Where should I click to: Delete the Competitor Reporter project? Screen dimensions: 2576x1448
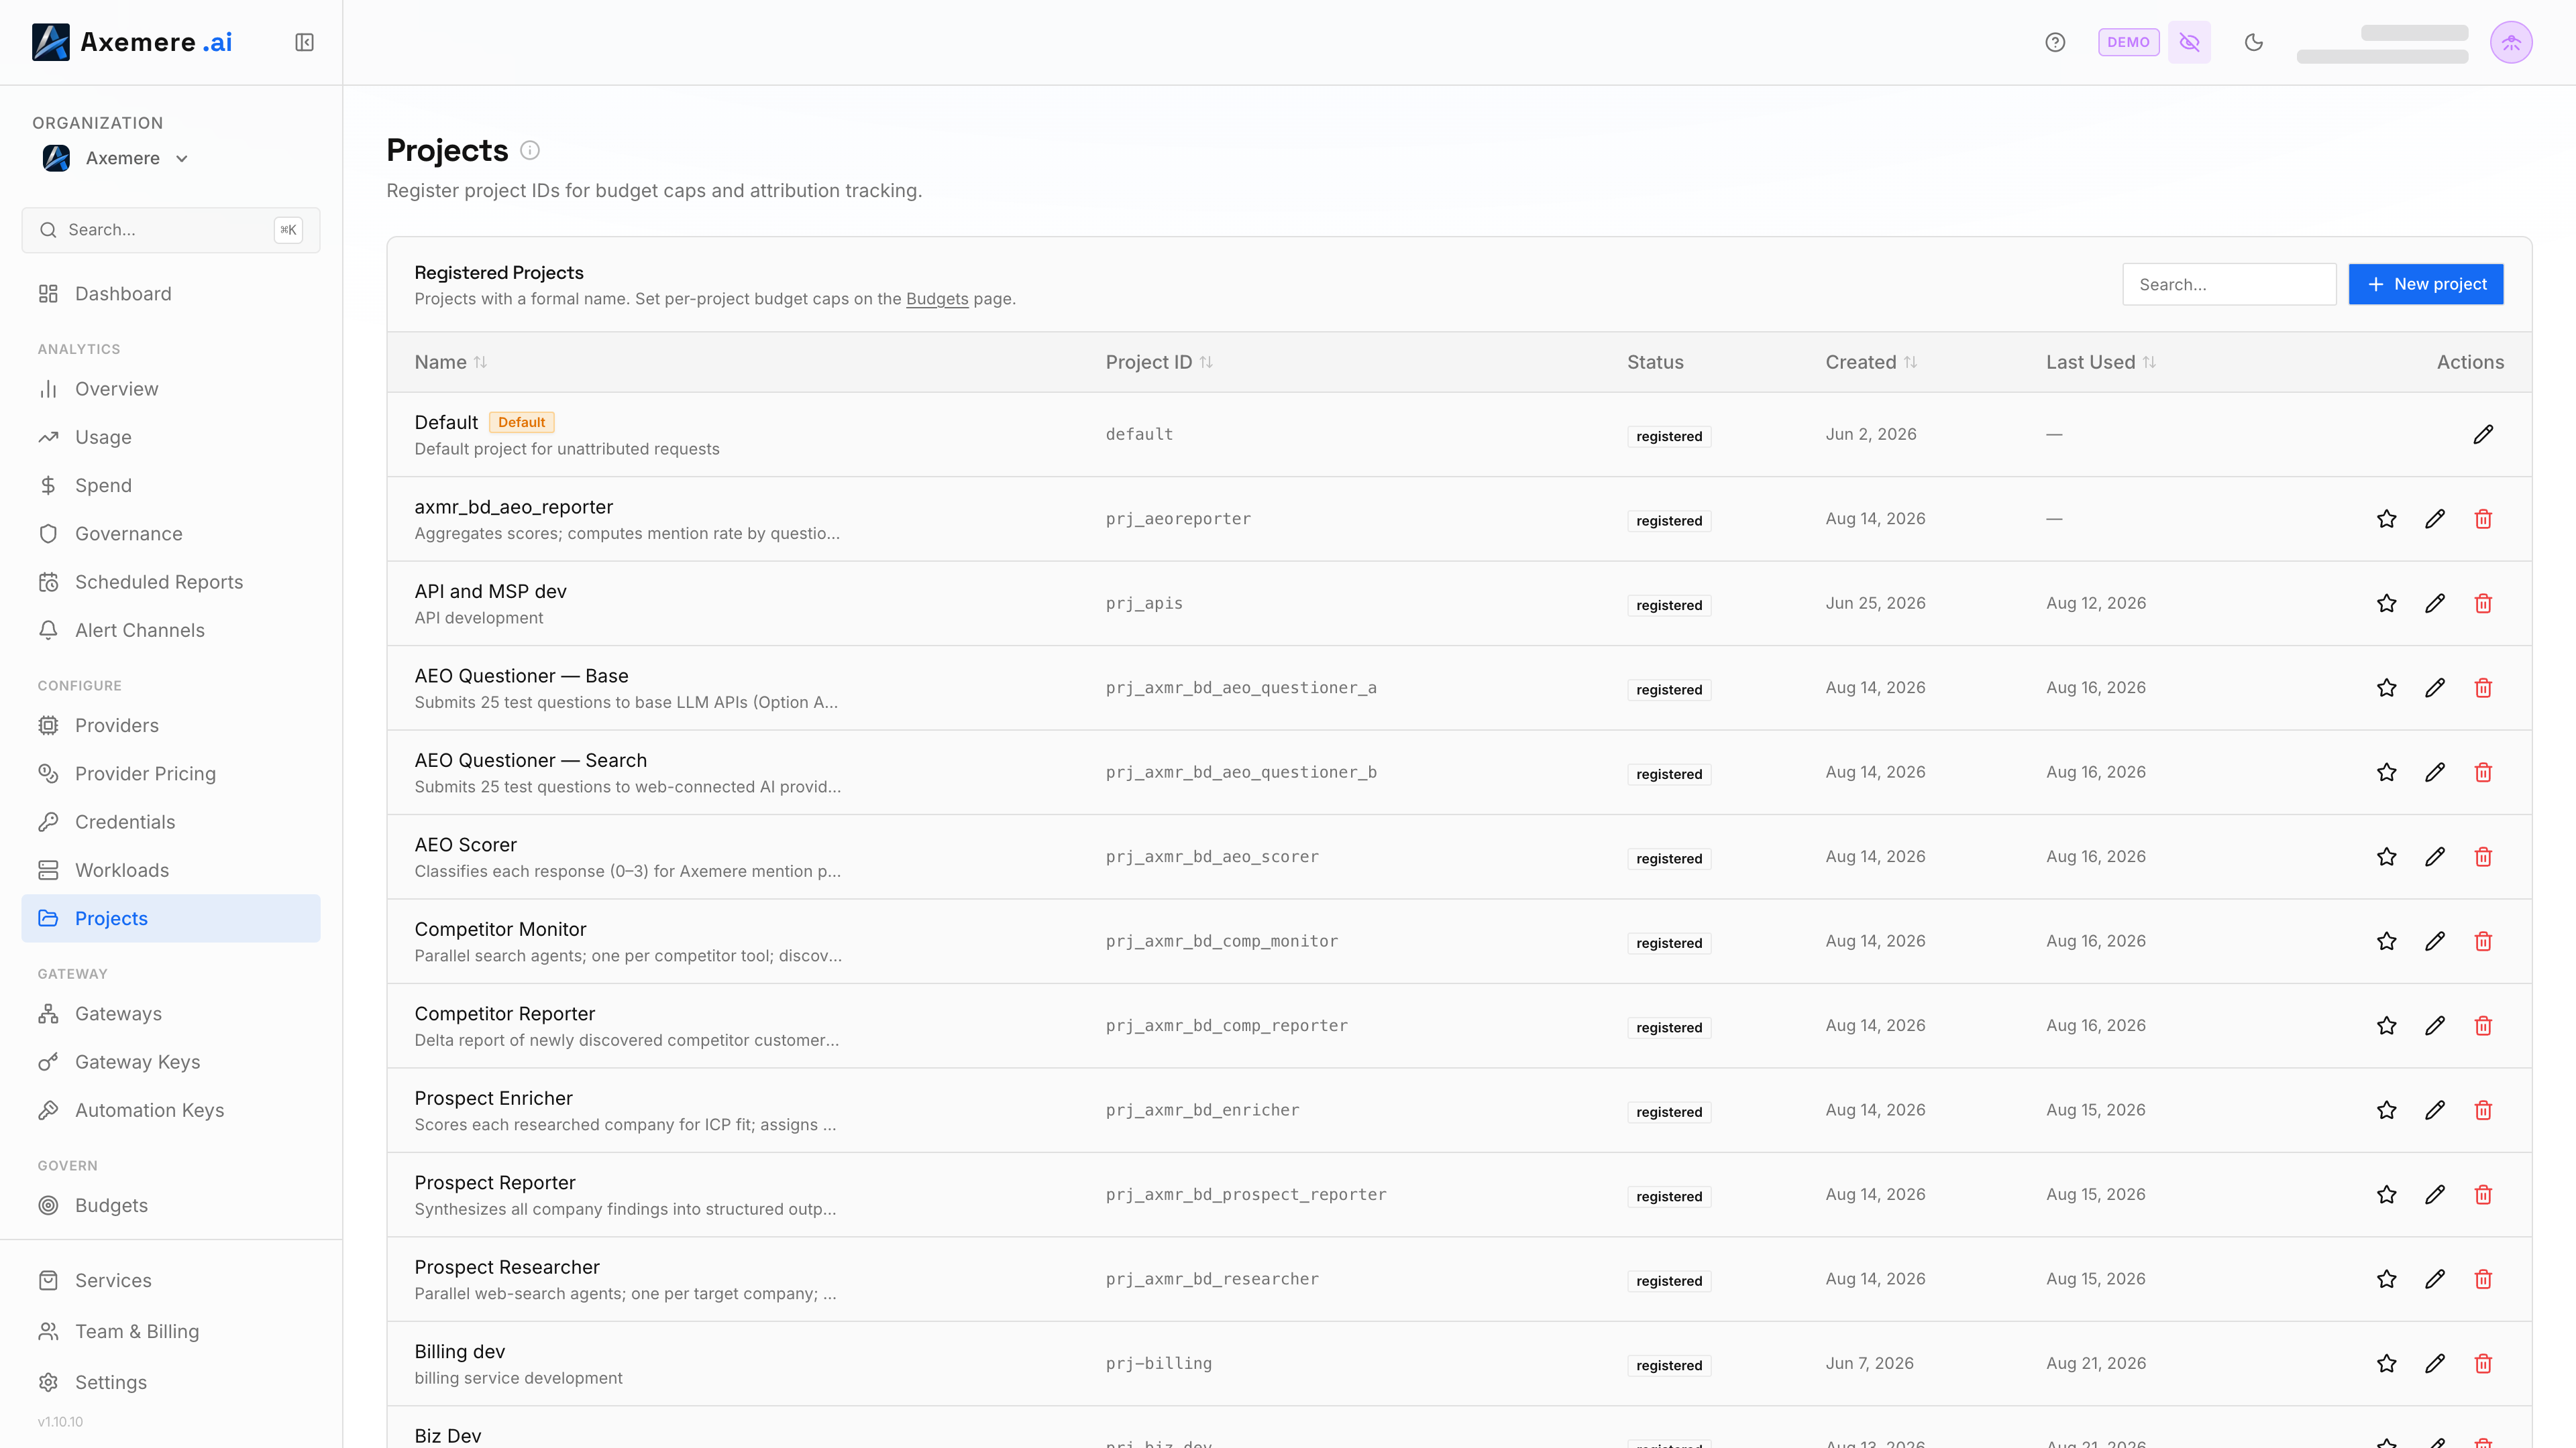click(2483, 1025)
